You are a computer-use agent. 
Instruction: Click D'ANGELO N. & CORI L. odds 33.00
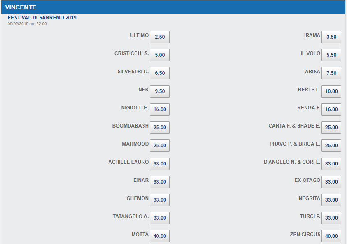[331, 164]
